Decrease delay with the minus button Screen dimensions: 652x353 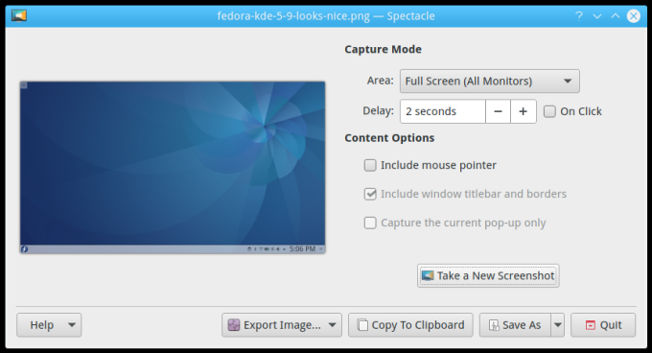498,111
